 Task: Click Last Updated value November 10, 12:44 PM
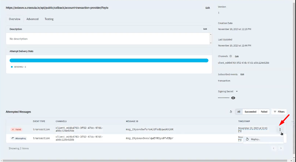[234, 45]
